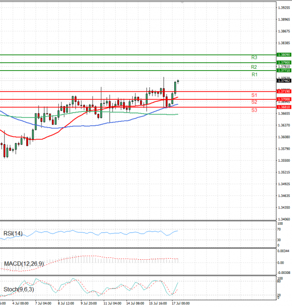Click the R3 resistance label
Screen dimensions: 292x307
[254, 58]
